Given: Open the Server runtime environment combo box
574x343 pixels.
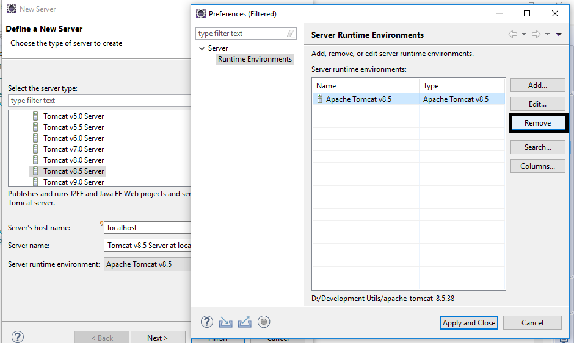Looking at the screenshot, I should pos(148,264).
